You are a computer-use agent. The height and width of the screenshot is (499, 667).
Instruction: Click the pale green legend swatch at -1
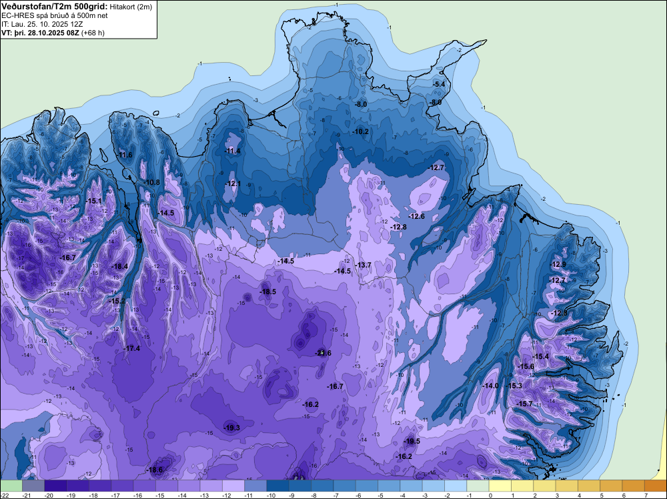478,486
